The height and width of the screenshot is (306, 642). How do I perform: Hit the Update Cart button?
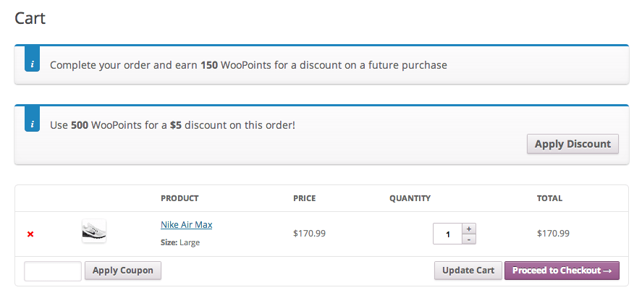(x=468, y=271)
